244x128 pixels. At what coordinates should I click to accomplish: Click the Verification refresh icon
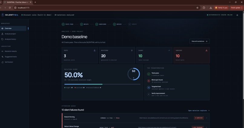[x=2, y=62]
